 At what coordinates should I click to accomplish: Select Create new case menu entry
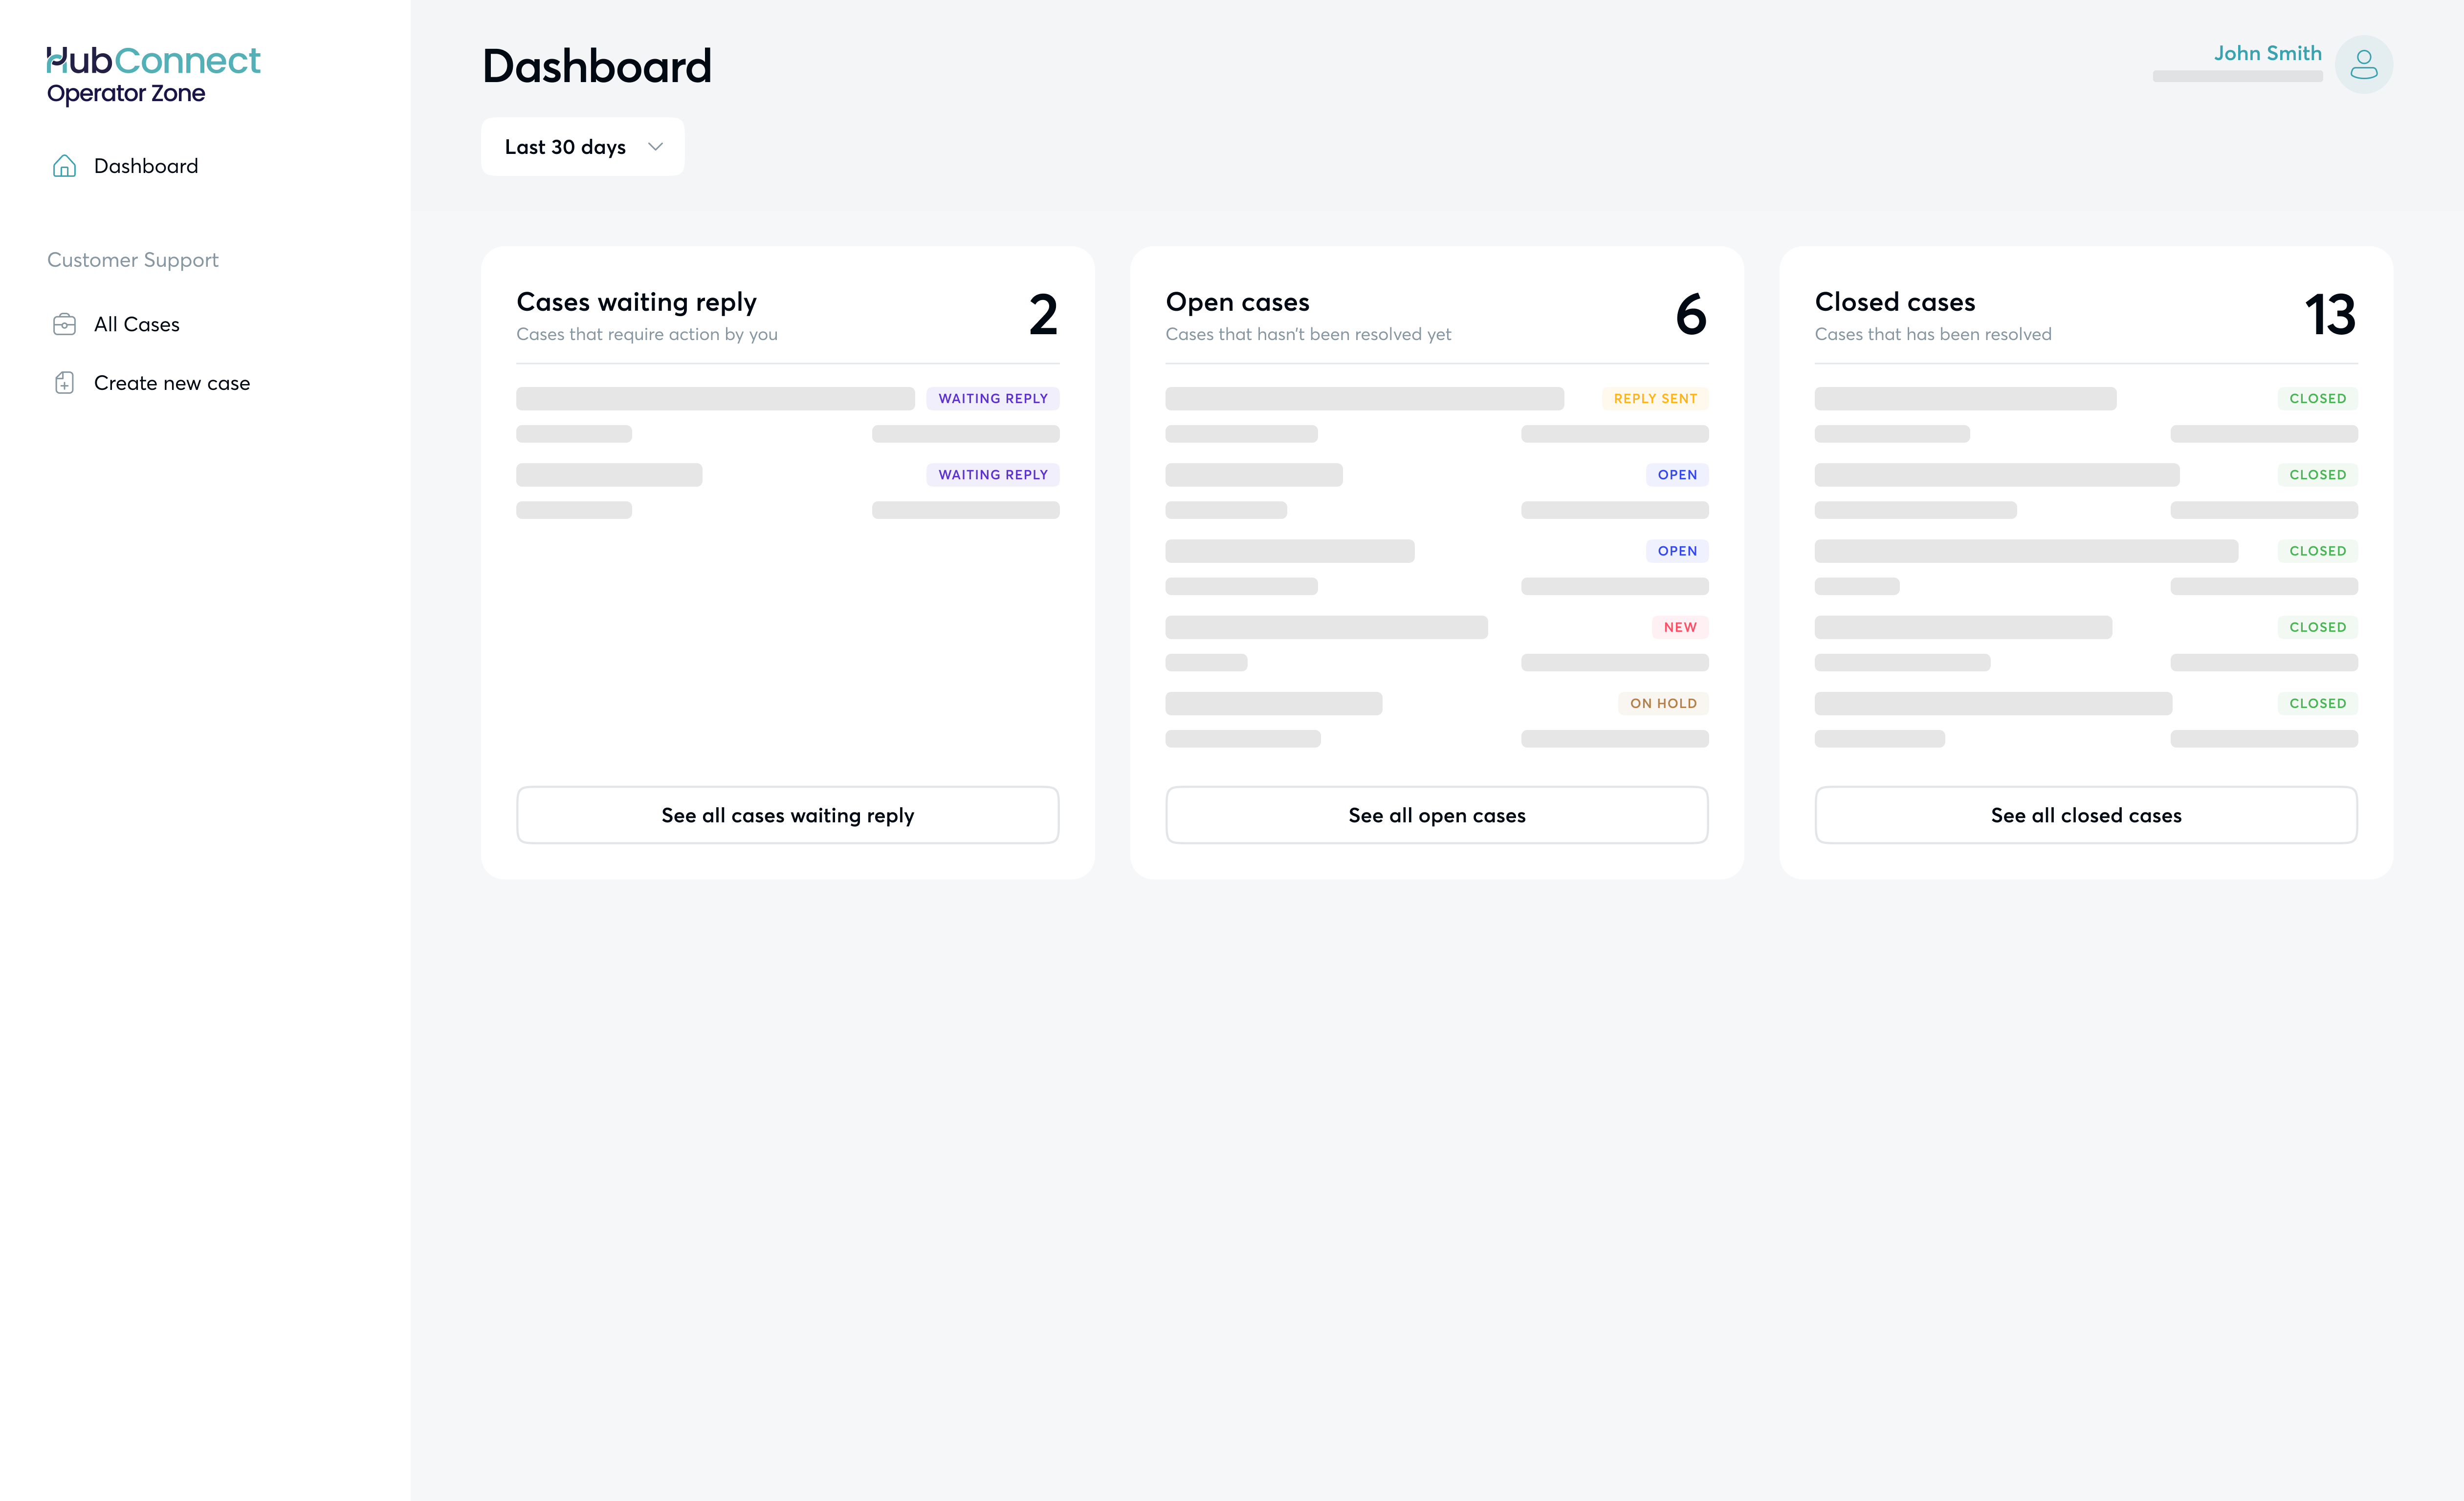[172, 383]
